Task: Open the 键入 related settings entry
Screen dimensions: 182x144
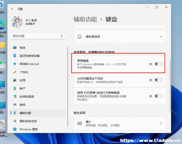Action: [120, 123]
